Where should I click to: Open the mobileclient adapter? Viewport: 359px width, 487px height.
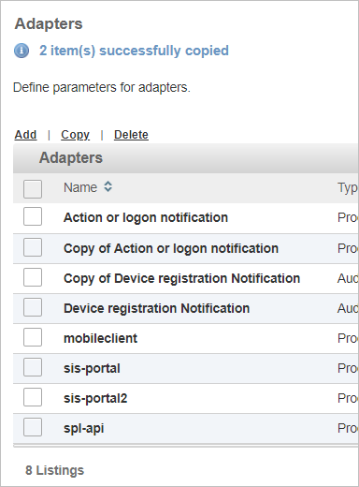pos(100,338)
